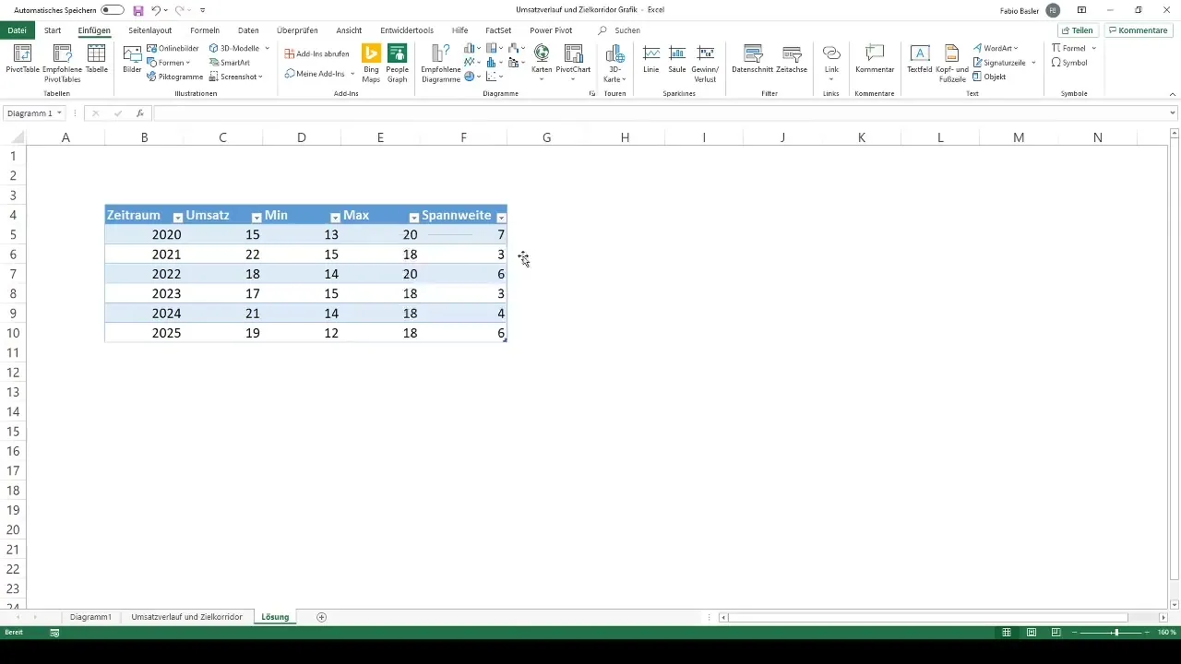This screenshot has width=1181, height=664.
Task: Insert an Objekt
Action: 989,77
